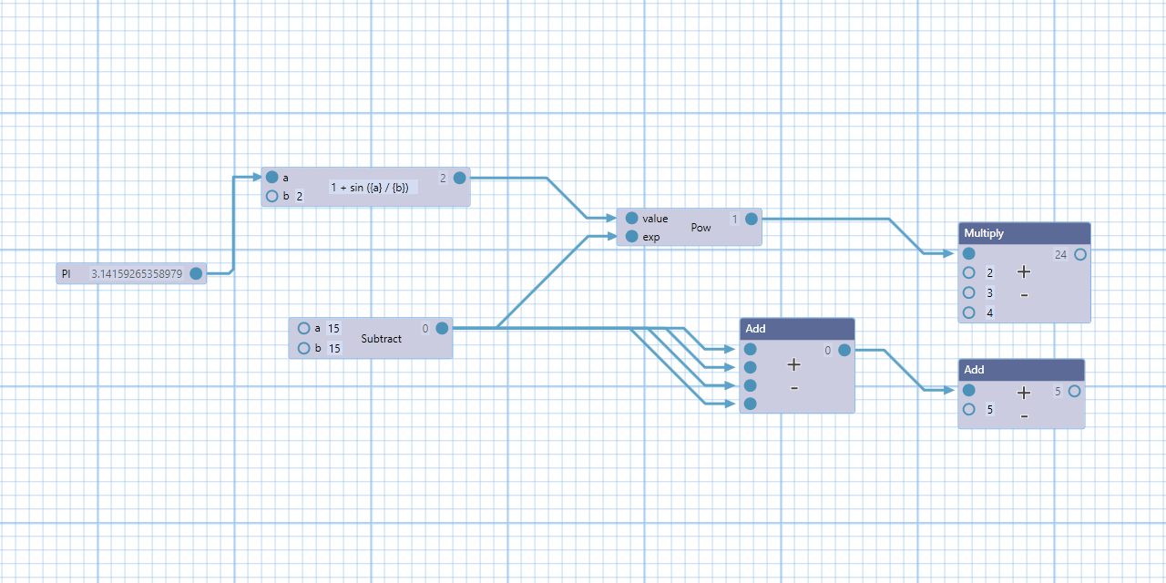
Task: Select the Multiply node header
Action: coord(1024,233)
